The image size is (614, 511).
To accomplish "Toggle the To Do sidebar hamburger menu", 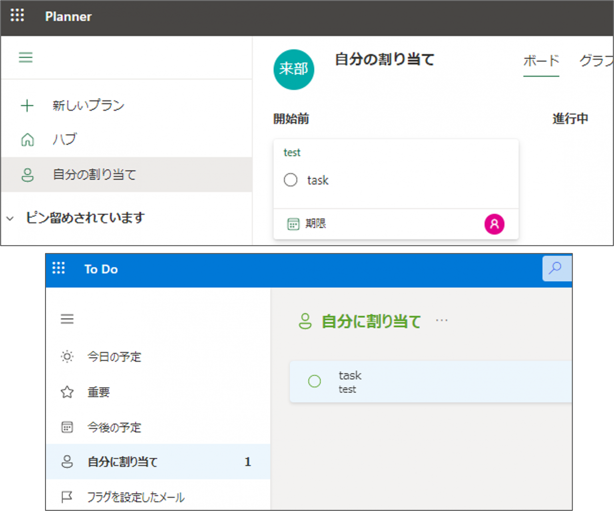I will [67, 319].
